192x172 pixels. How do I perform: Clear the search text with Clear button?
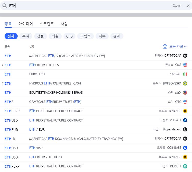coord(176,6)
